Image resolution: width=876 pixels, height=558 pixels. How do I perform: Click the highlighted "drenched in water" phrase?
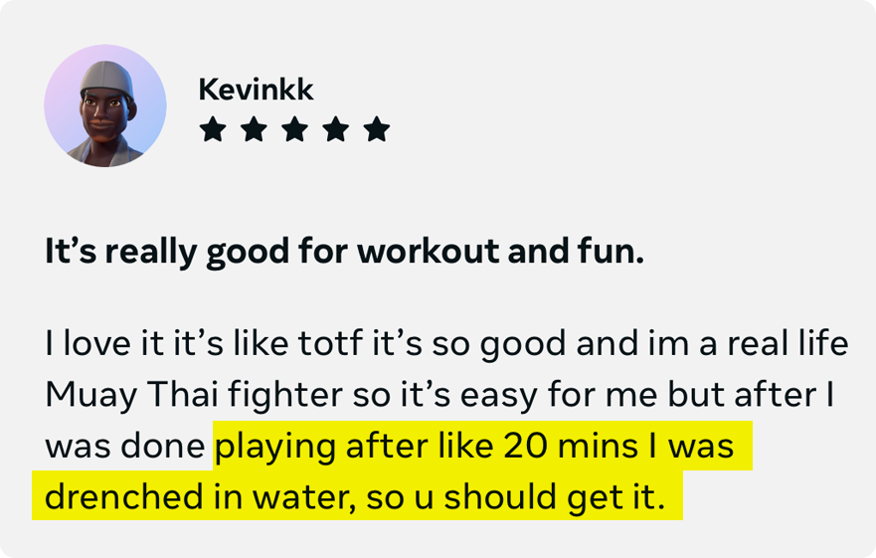200,496
